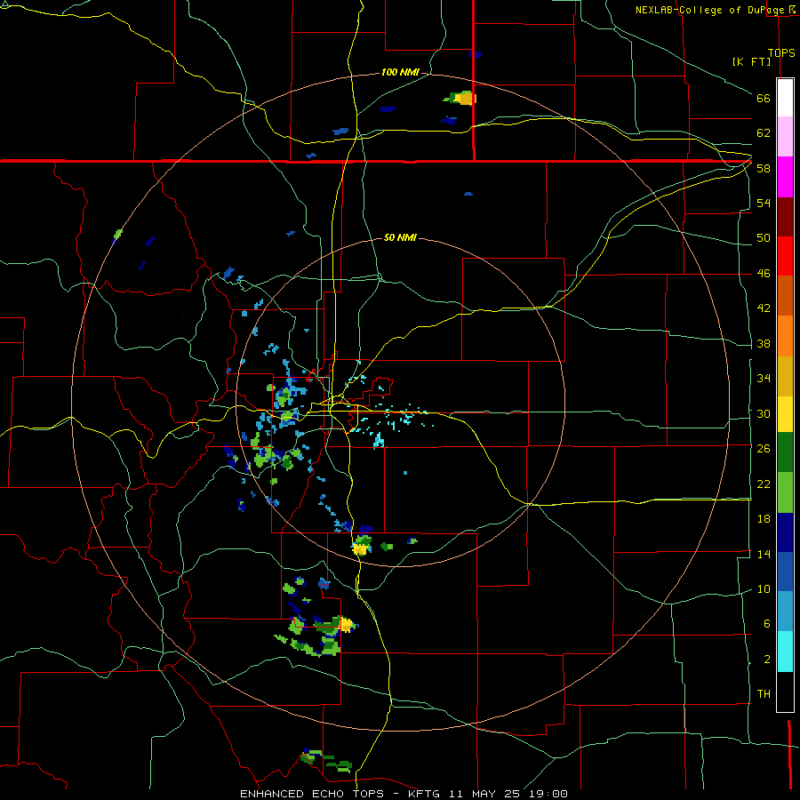The width and height of the screenshot is (800, 800).
Task: Click the legend value "46"
Action: [764, 274]
